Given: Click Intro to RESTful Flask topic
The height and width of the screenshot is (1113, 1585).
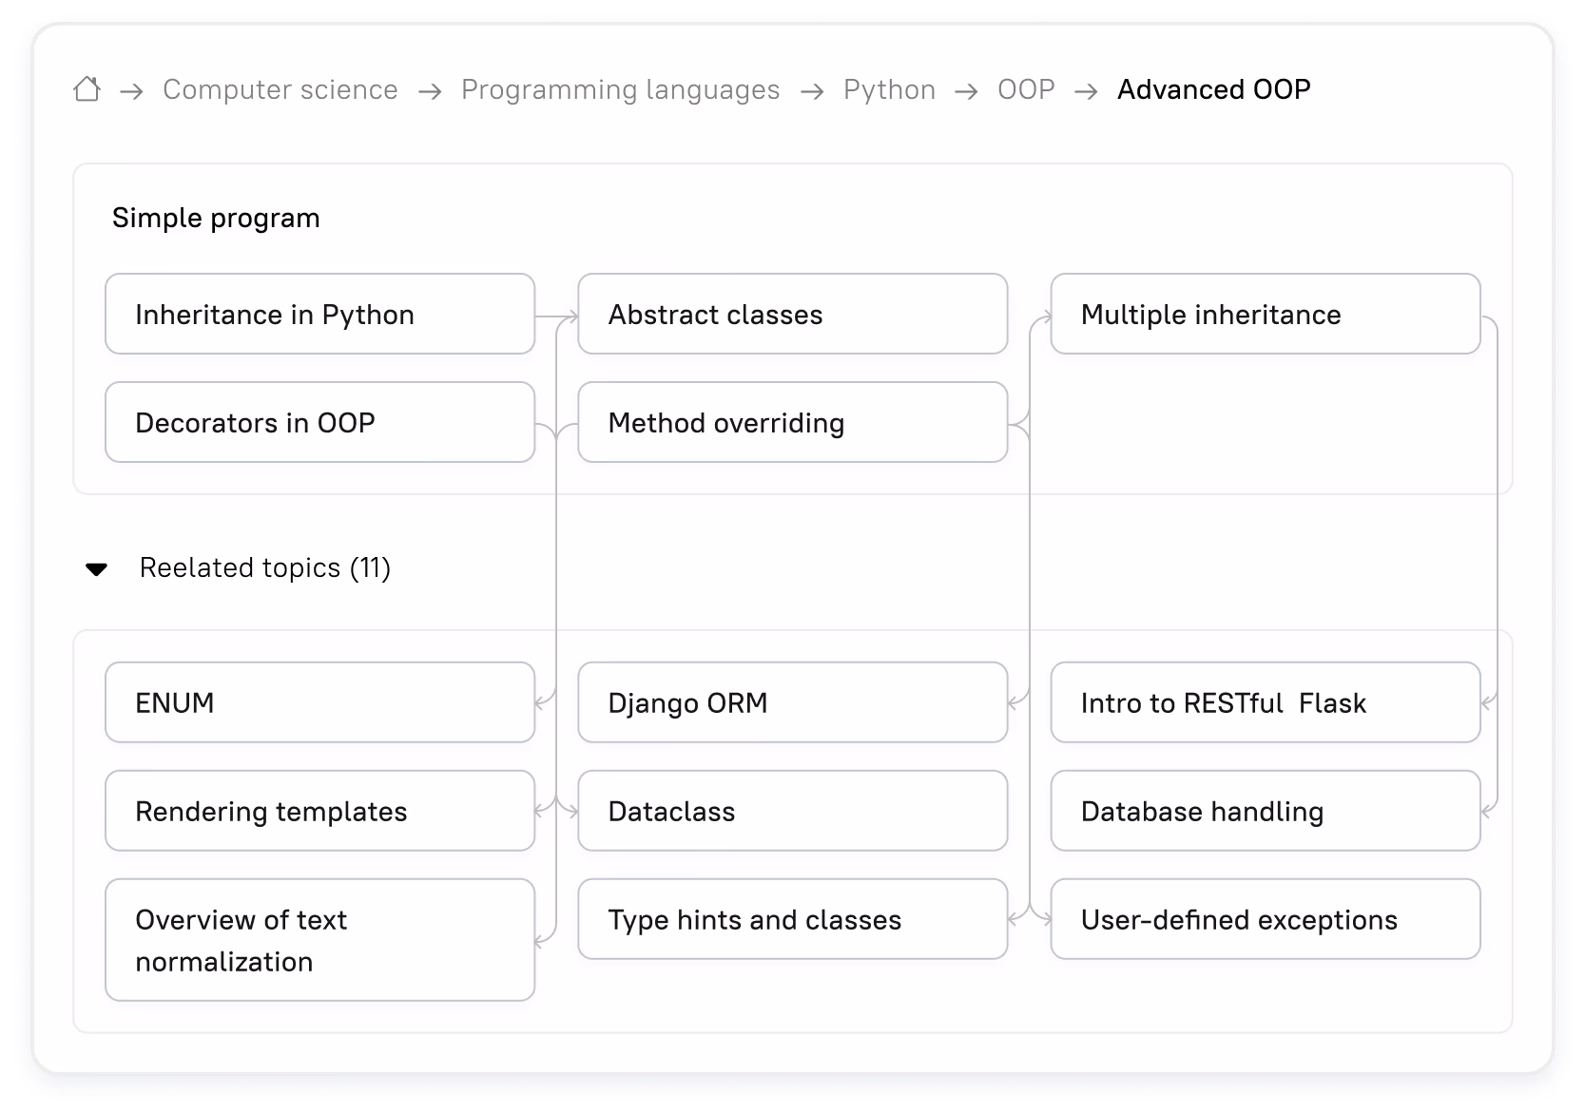Looking at the screenshot, I should pyautogui.click(x=1265, y=702).
